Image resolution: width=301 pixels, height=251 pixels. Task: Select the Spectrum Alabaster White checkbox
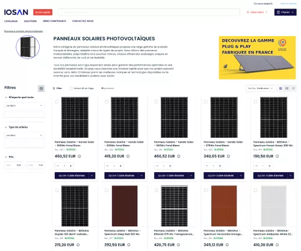255,190
